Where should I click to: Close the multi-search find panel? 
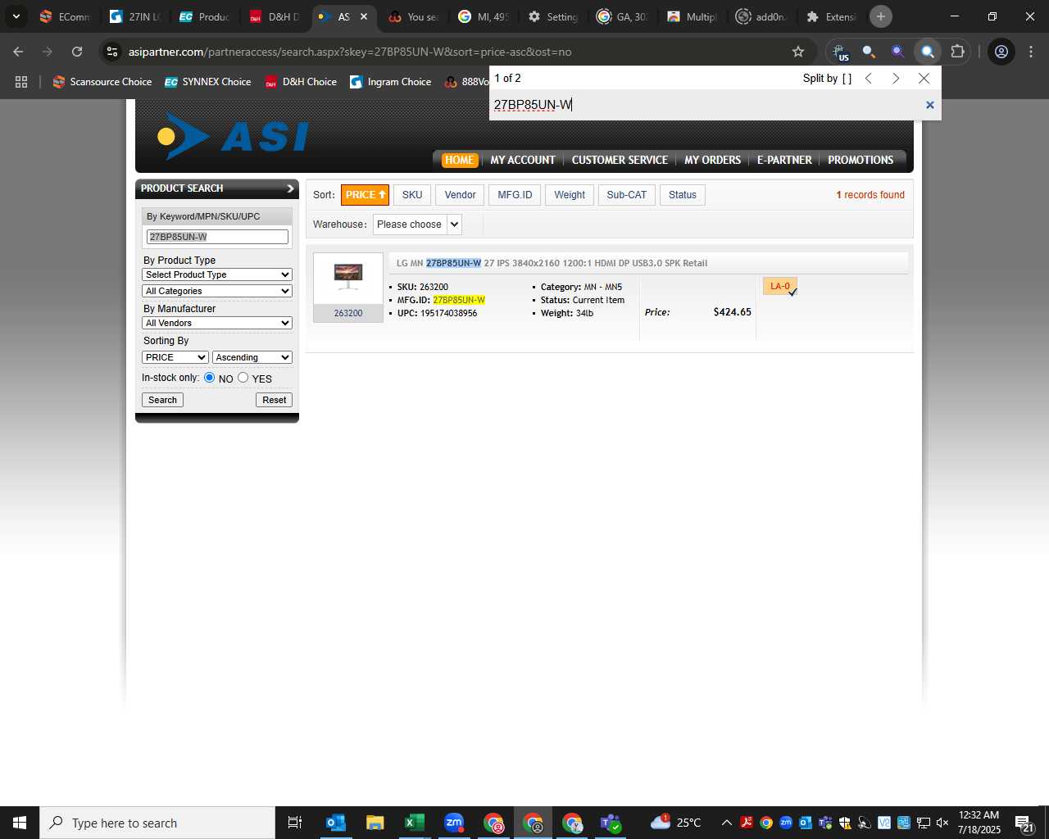tap(924, 78)
